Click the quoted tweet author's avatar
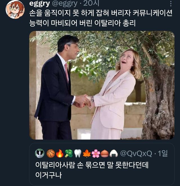180x186 pixels. point(40,153)
